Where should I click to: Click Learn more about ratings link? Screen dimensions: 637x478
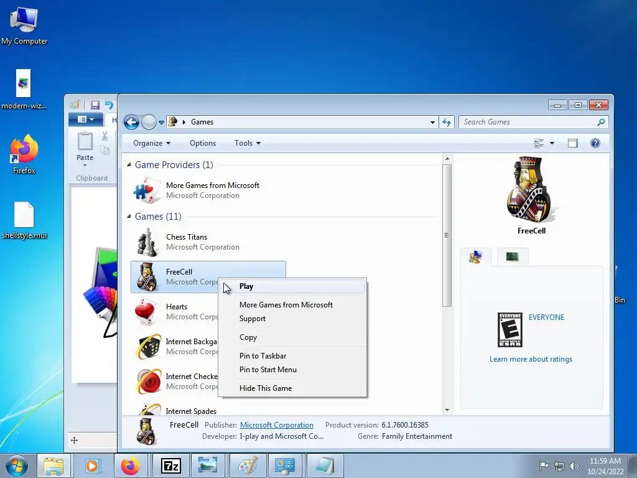531,359
